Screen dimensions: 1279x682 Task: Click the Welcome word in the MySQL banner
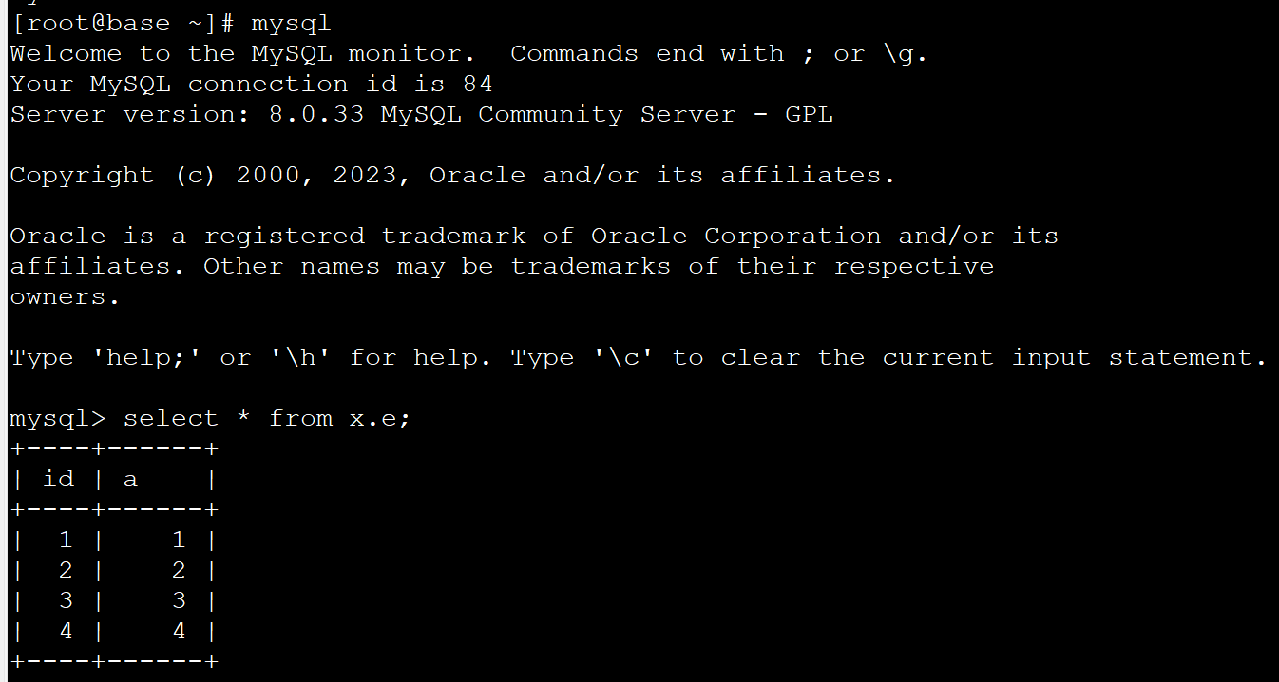(66, 53)
